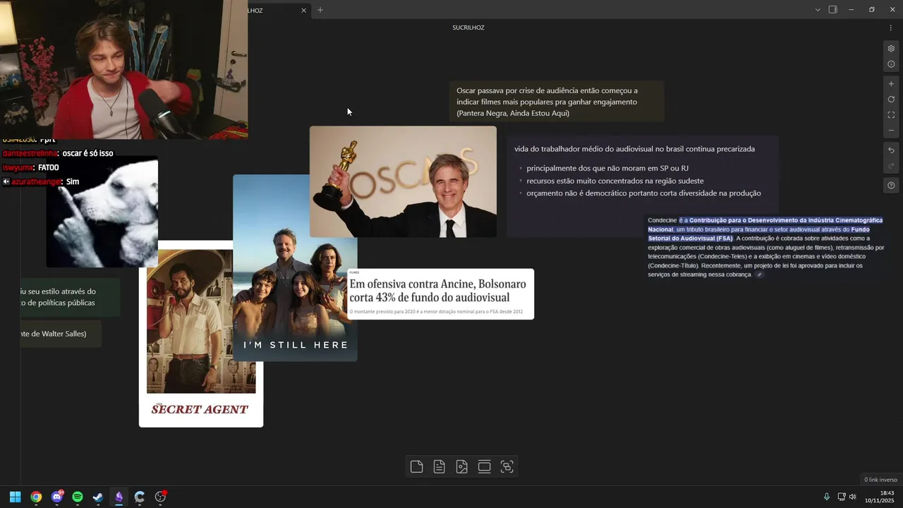Viewport: 903px width, 508px height.
Task: Zoom in on the canvas
Action: pyautogui.click(x=891, y=84)
